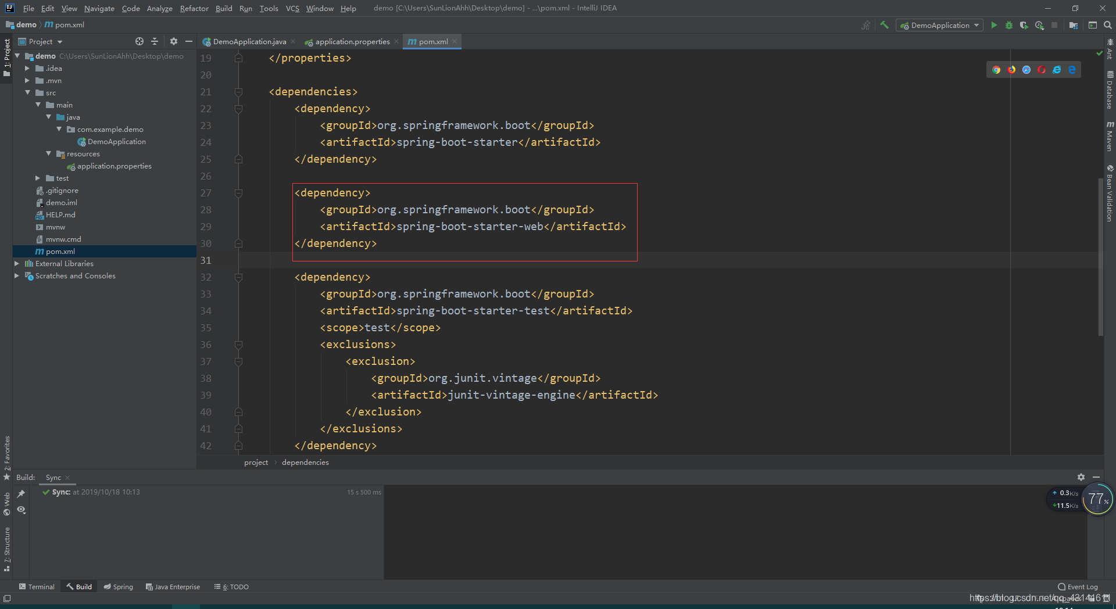Click the locate/scroll from source target icon
This screenshot has width=1116, height=609.
coord(139,41)
